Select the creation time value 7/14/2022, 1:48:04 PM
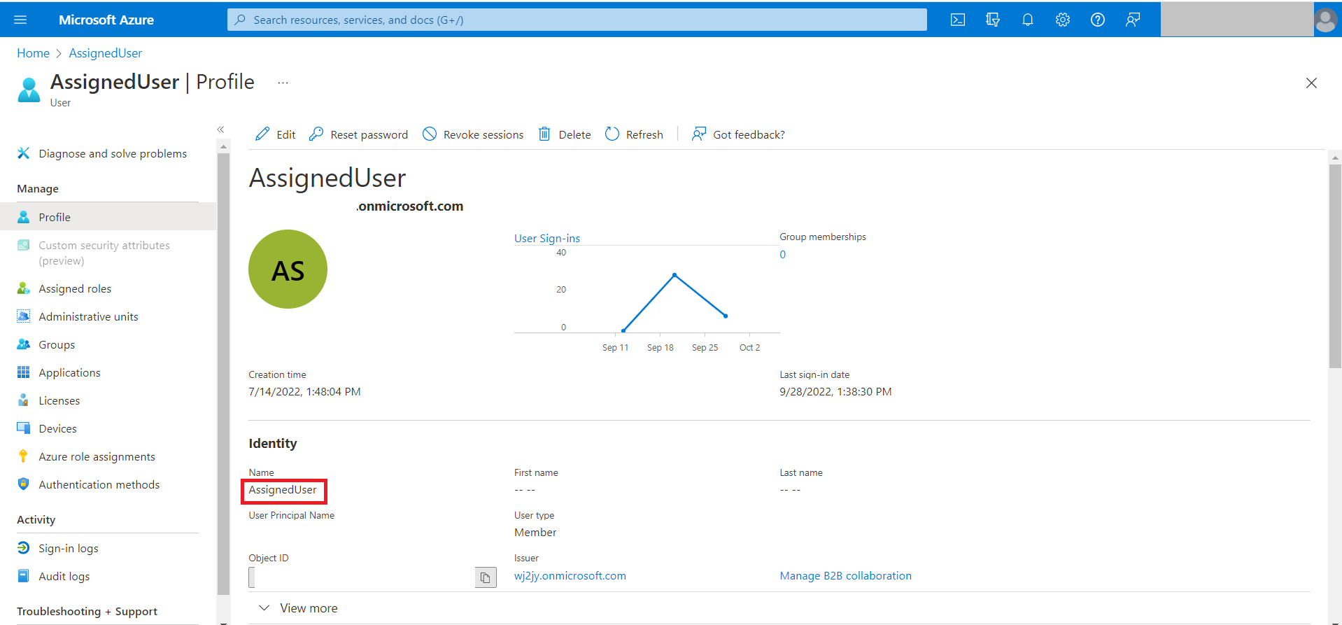Screen dimensions: 1342x625 pyautogui.click(x=304, y=391)
